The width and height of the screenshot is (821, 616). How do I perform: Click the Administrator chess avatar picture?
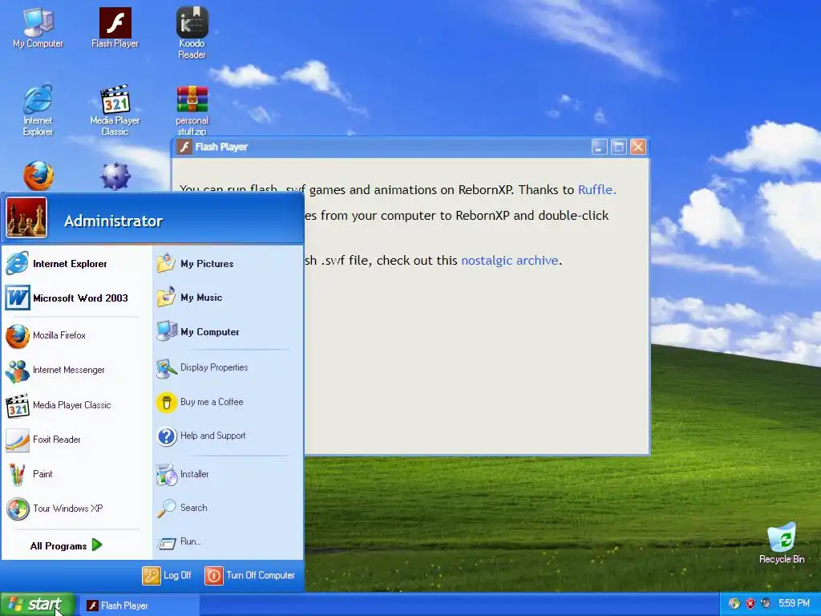click(x=26, y=217)
